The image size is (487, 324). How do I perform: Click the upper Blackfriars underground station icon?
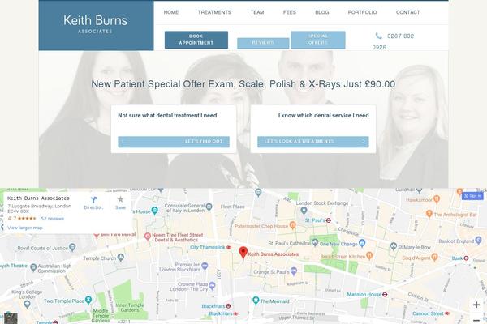tap(228, 306)
